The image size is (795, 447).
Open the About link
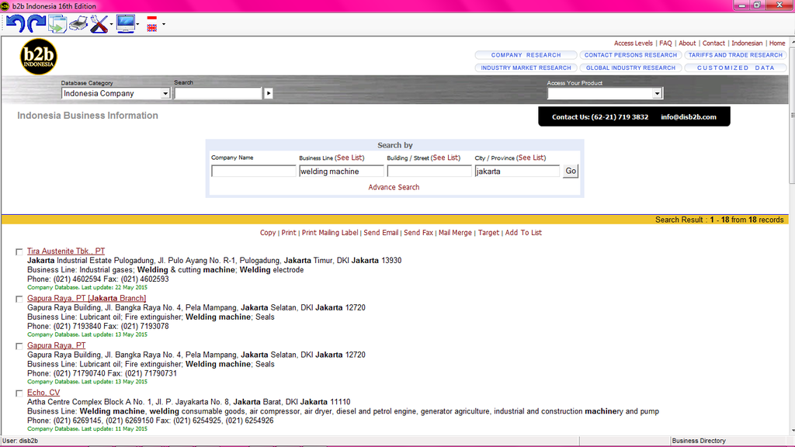pos(687,43)
